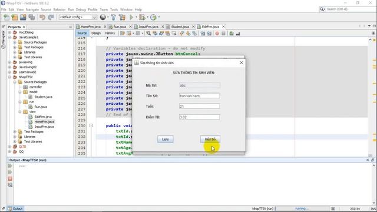Click the Debug Project toolbar icon

tap(142, 17)
